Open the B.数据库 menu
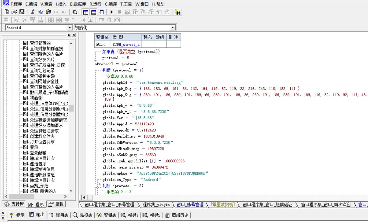Screen dimensions: 368x222 (x=78, y=4)
